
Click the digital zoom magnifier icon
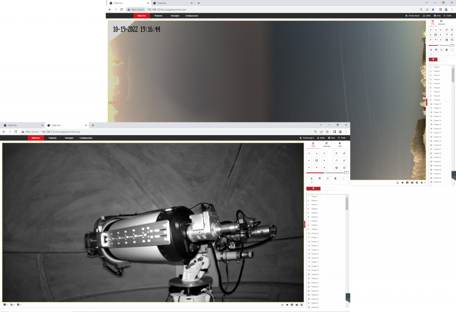(301, 305)
